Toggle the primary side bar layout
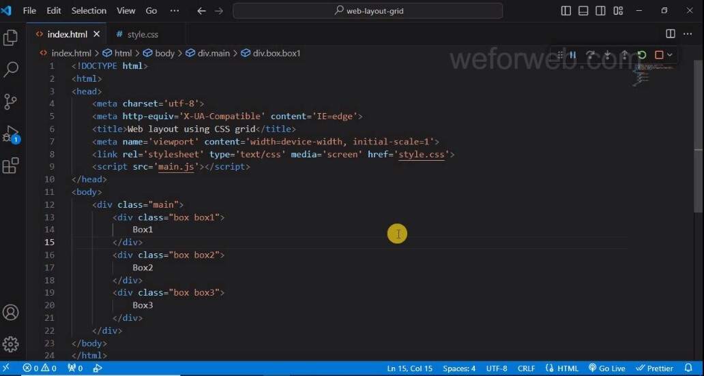Screen dimensions: 704x376 click(566, 11)
